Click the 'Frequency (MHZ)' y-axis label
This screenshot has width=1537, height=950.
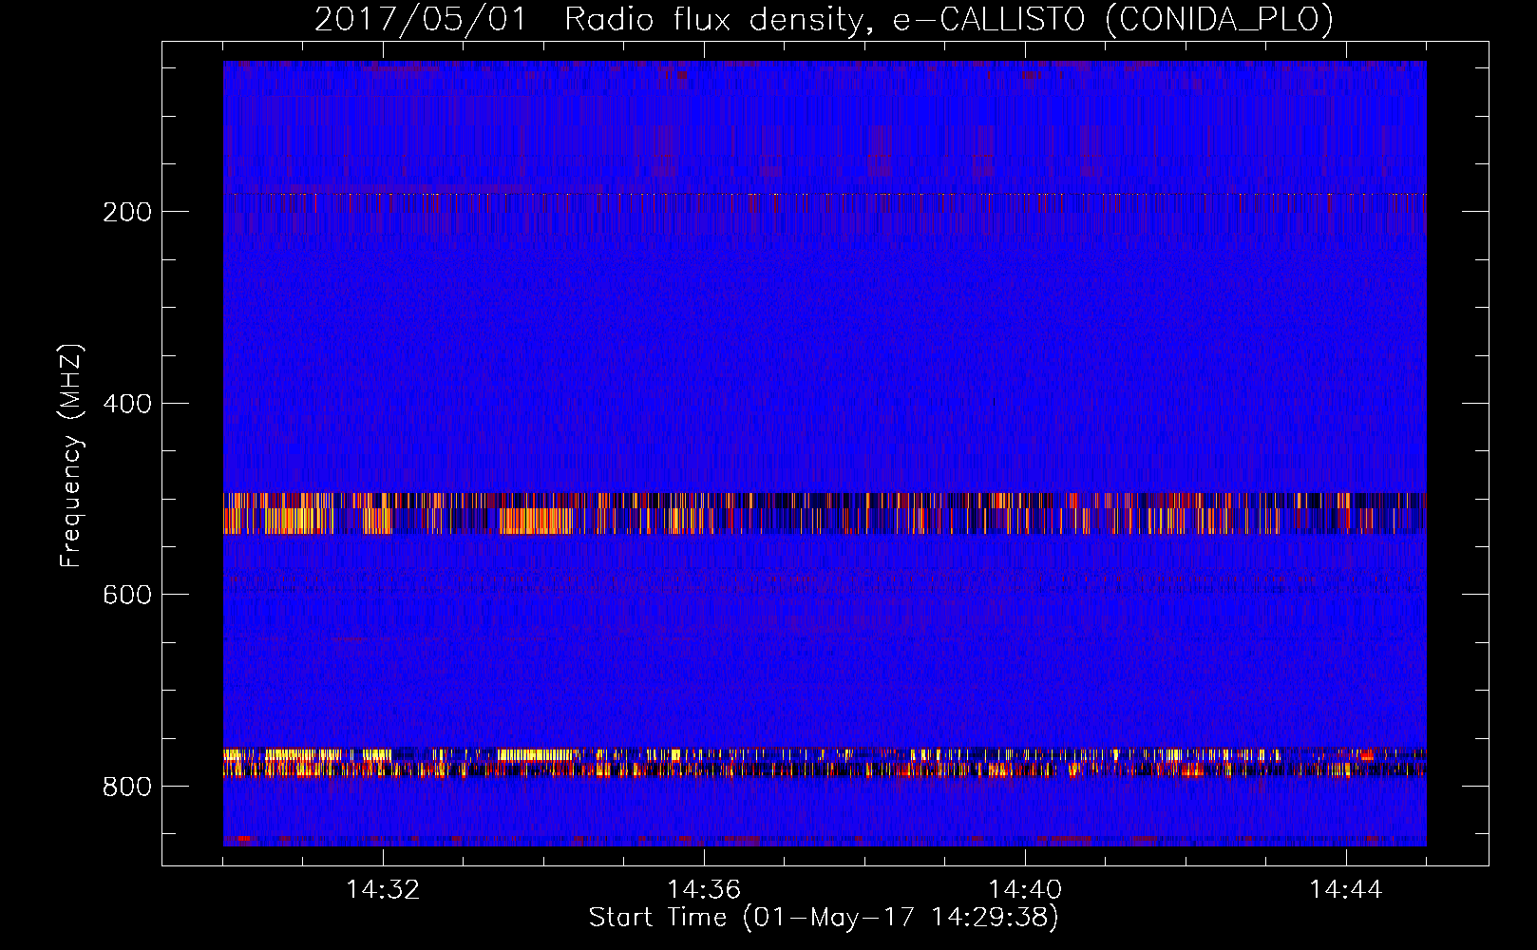[71, 456]
